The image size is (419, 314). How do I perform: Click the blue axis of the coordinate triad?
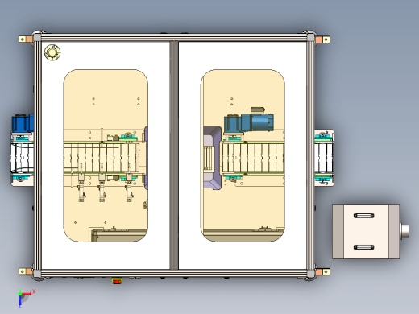pyautogui.click(x=20, y=301)
